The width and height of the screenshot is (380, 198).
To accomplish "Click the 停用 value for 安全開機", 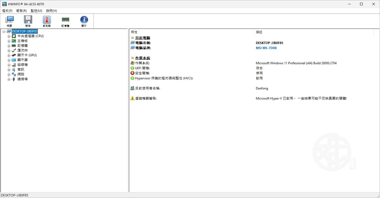I will coord(259,73).
